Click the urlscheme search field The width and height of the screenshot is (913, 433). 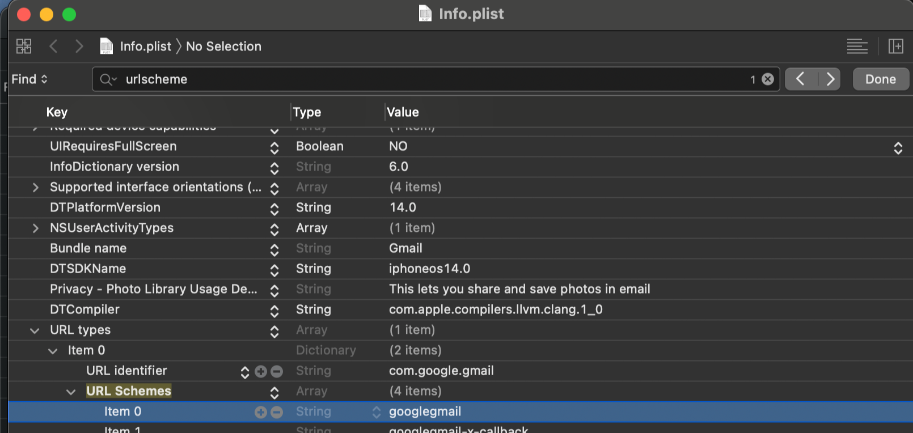[x=436, y=79]
